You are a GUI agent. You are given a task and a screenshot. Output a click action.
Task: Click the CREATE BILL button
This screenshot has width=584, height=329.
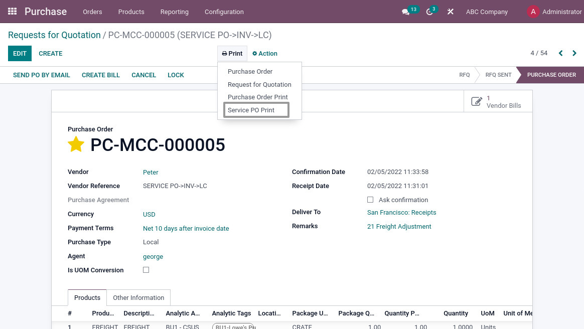(100, 75)
